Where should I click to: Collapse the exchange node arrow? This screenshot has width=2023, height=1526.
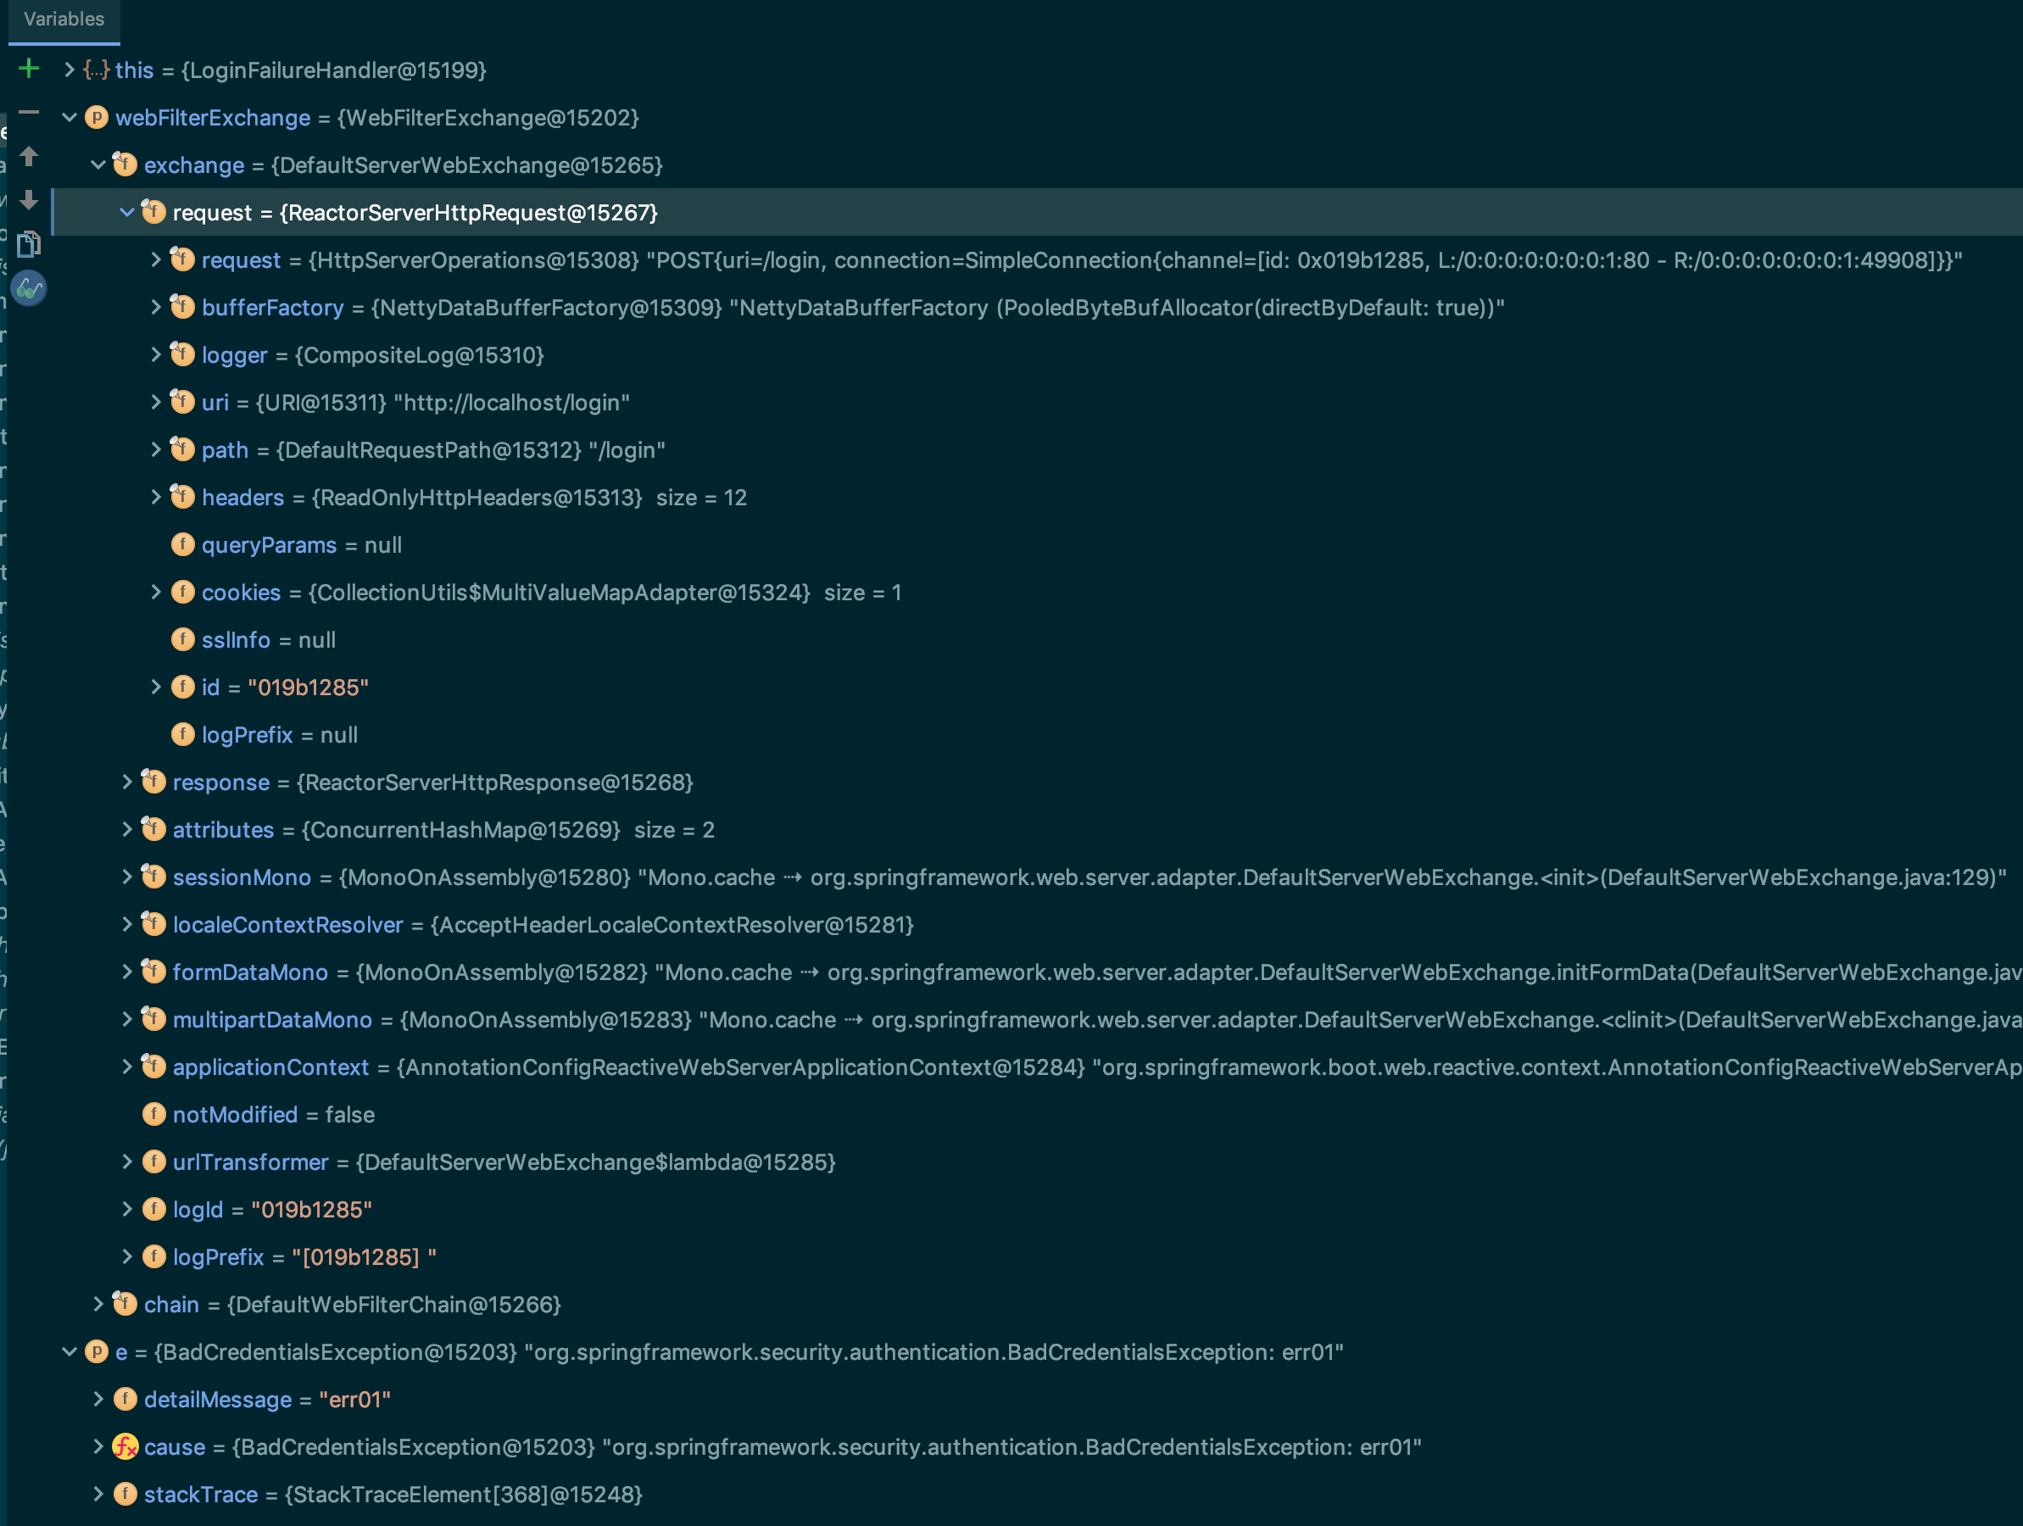[x=98, y=165]
